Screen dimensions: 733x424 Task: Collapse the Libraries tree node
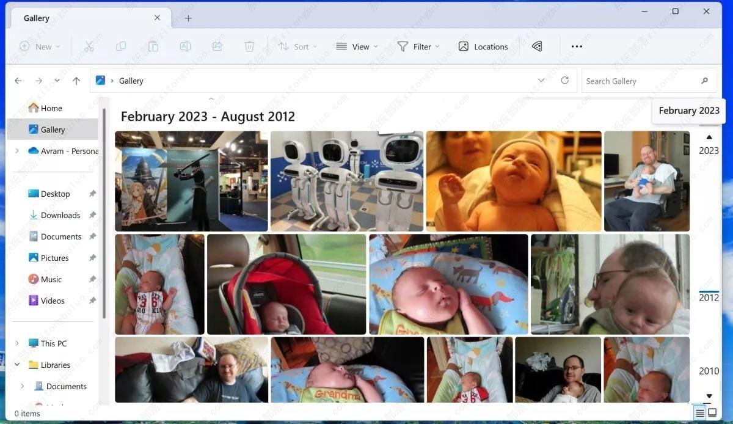click(x=17, y=365)
